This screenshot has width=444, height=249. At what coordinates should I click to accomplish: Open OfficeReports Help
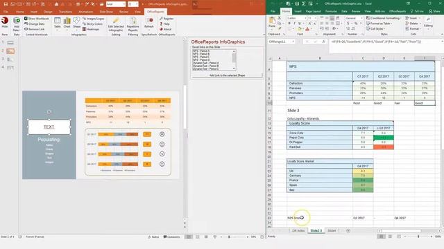coord(164,24)
